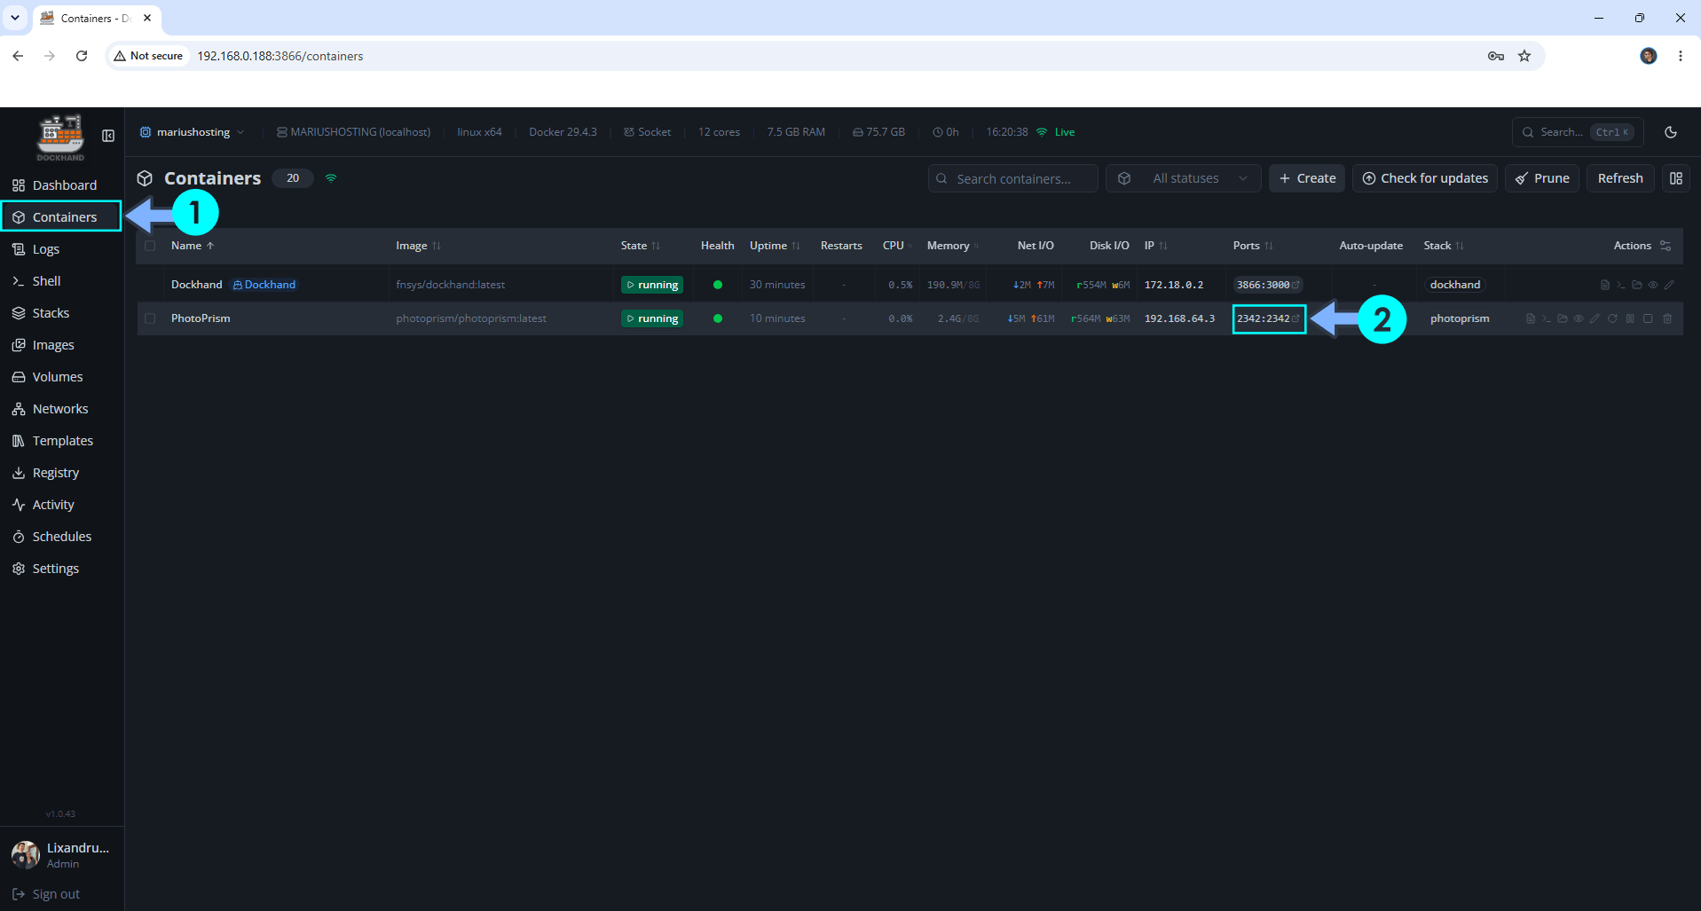The width and height of the screenshot is (1701, 911).
Task: Sort containers by the State column
Action: 641,246
